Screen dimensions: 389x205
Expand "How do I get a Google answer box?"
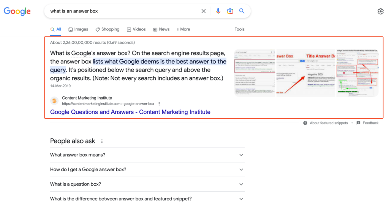[241, 170]
